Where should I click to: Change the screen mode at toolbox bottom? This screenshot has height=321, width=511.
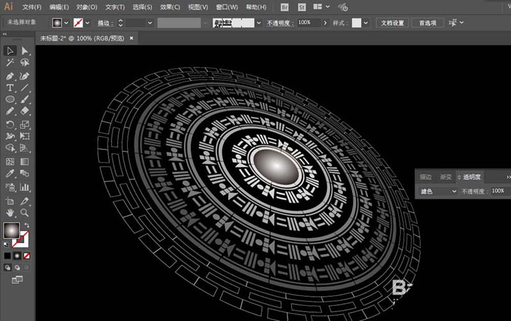[17, 280]
